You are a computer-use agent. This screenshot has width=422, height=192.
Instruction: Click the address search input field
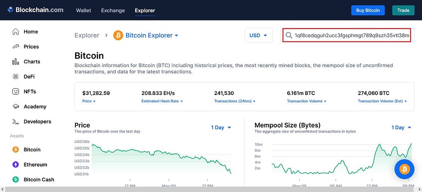(347, 35)
